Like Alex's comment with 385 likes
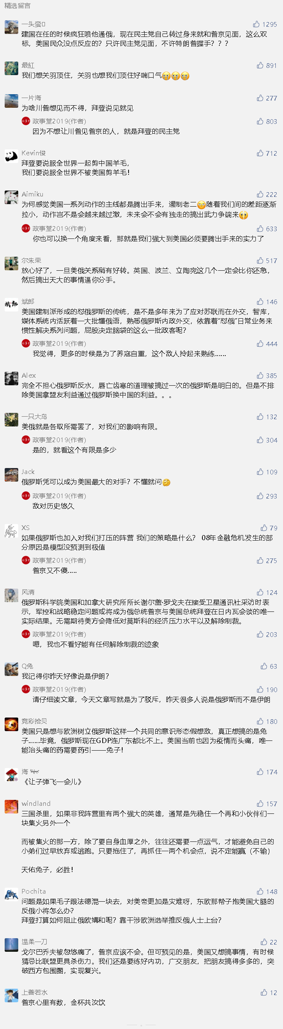The width and height of the screenshot is (283, 1029). (x=260, y=376)
